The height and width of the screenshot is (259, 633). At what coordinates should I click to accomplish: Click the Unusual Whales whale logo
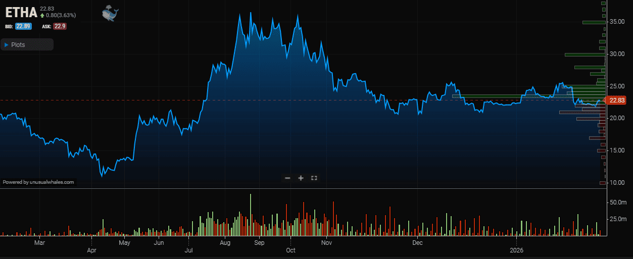pyautogui.click(x=109, y=13)
